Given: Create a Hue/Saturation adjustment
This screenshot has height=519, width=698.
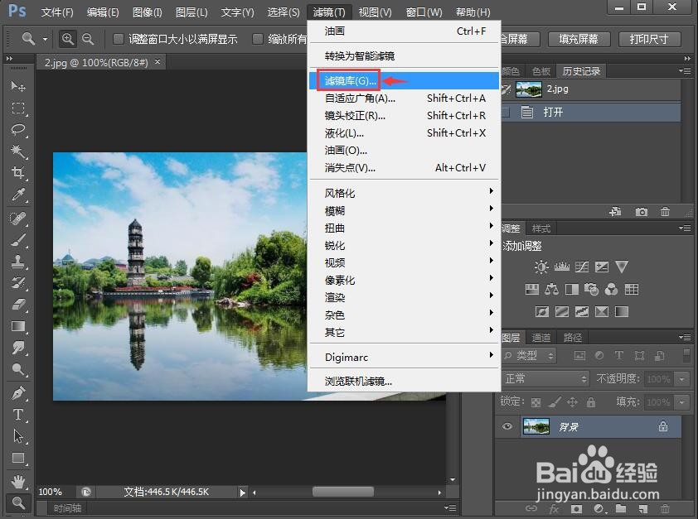Looking at the screenshot, I should click(x=532, y=289).
